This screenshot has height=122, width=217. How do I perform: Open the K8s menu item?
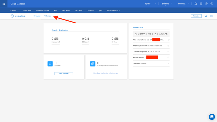(x=55, y=10)
